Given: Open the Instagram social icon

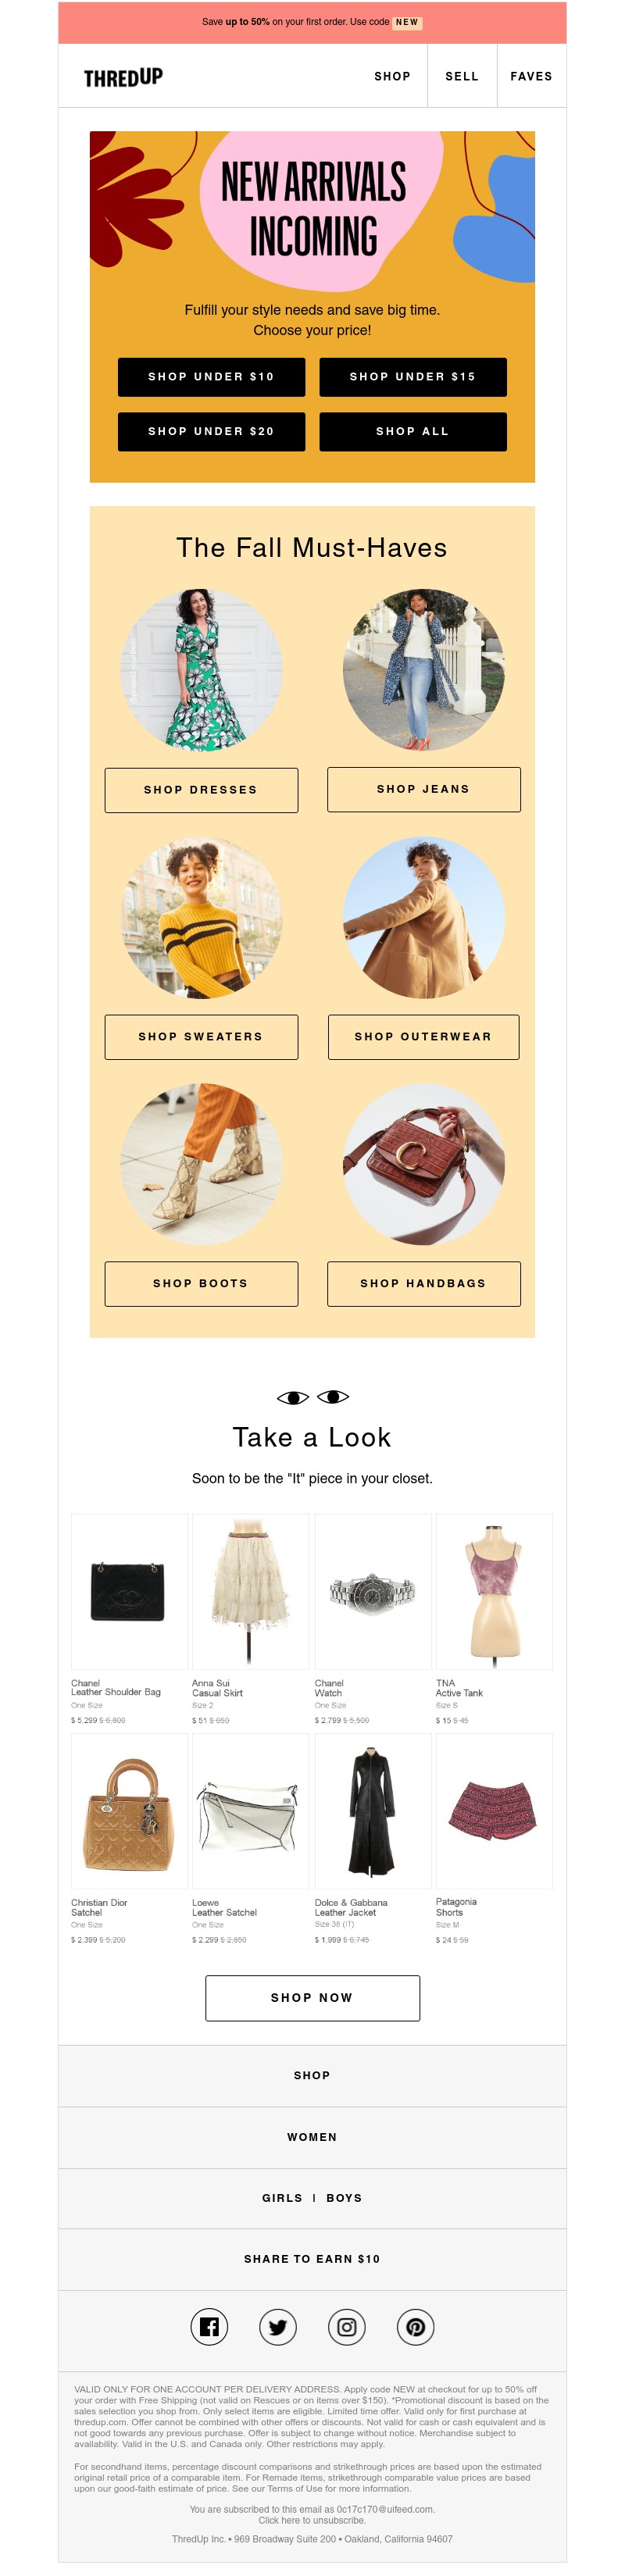Looking at the screenshot, I should point(347,2327).
